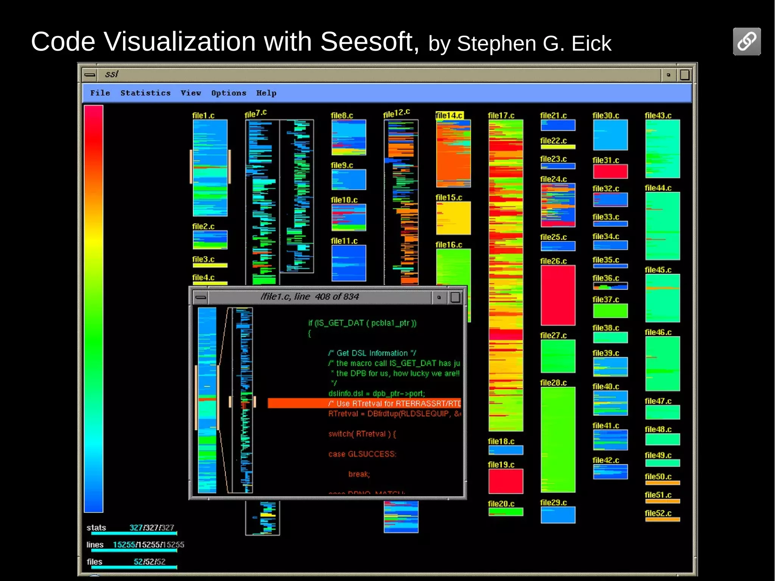Click the file39.c block
The image size is (775, 581).
tap(610, 367)
